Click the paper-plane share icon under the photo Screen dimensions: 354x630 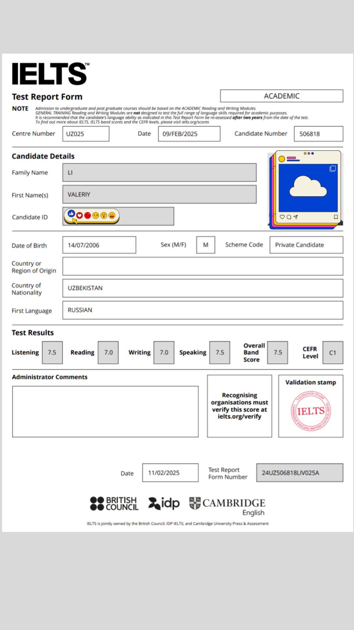[296, 217]
